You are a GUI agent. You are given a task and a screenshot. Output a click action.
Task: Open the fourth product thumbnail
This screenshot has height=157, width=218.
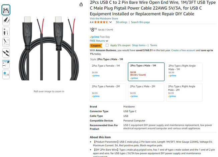(6, 42)
